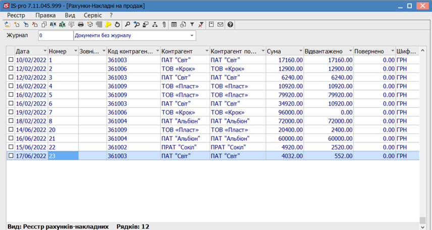Tick checkbox for document number 4
The height and width of the screenshot is (230, 432).
click(11, 86)
